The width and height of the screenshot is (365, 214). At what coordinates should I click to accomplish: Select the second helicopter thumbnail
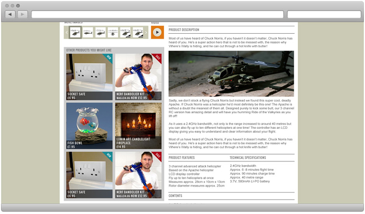click(x=87, y=32)
